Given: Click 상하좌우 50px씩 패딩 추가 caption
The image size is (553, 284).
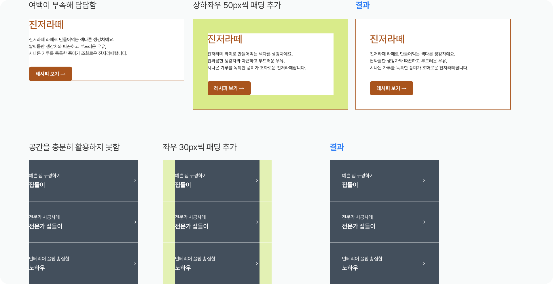Looking at the screenshot, I should pyautogui.click(x=237, y=5).
